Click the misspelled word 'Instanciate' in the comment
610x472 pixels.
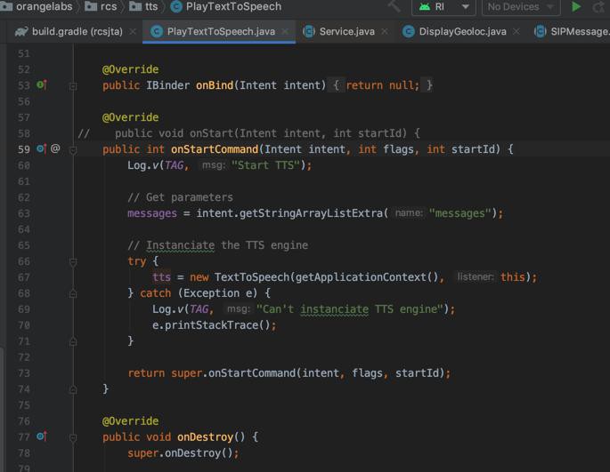181,245
